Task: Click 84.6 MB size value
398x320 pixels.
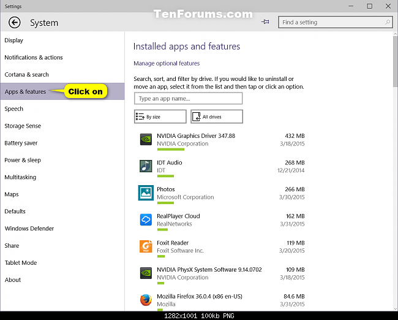Action: click(x=294, y=296)
